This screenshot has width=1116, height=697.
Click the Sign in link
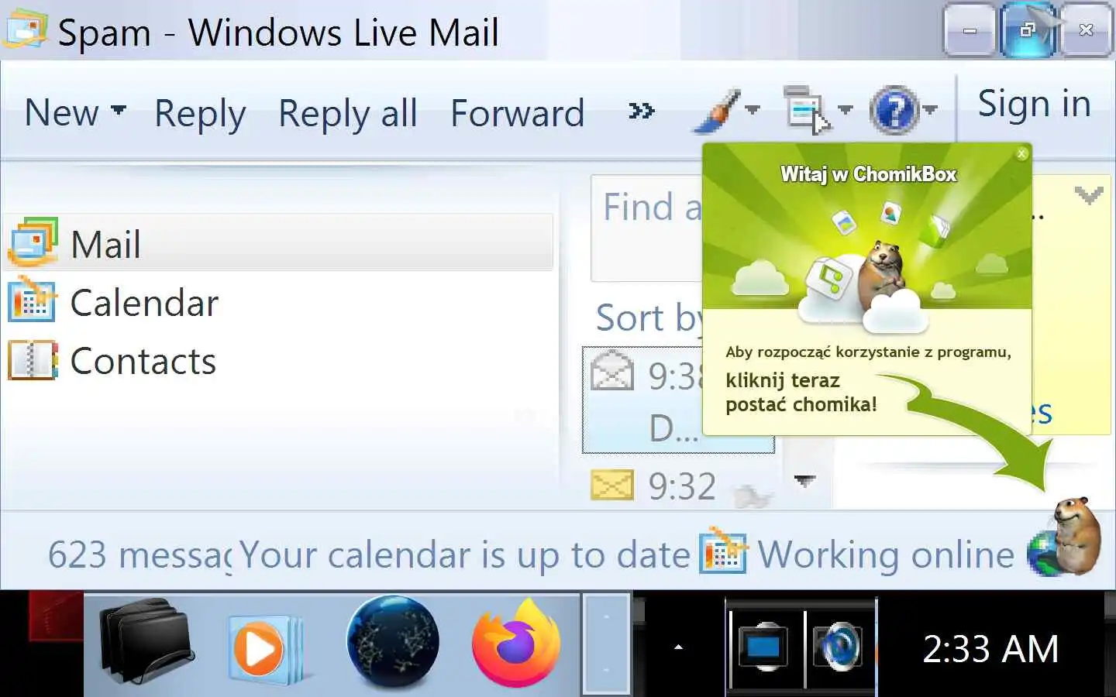[1034, 104]
